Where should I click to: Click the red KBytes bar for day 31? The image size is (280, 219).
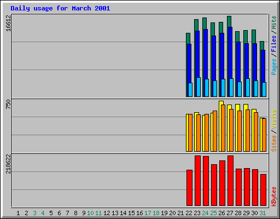click(x=263, y=190)
